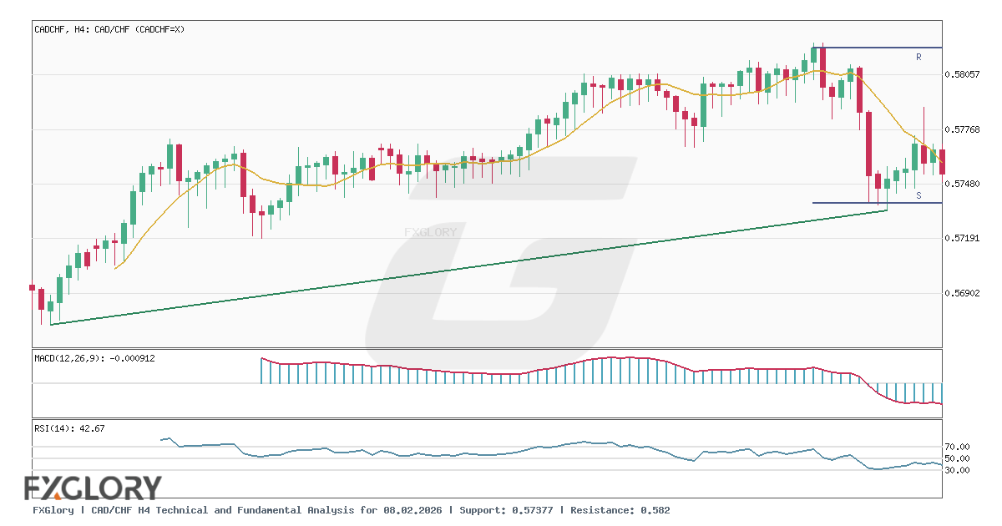This screenshot has width=1002, height=526.
Task: Click the price label 0.56902
Action: coord(963,293)
